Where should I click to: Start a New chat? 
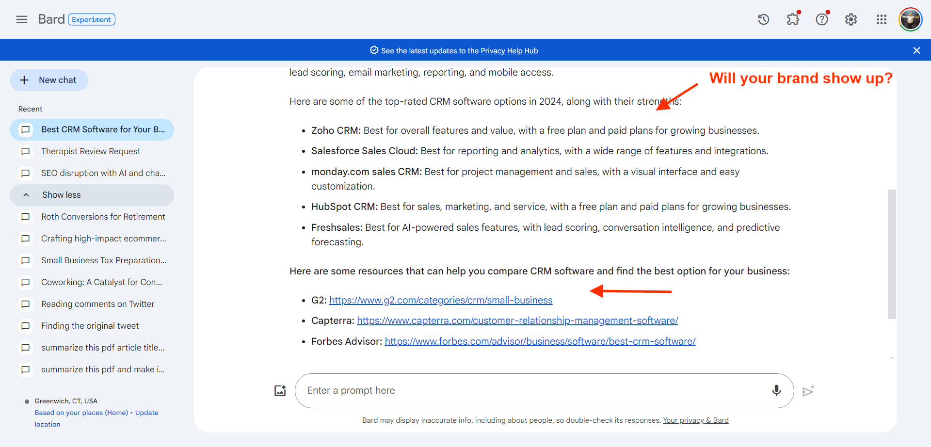pyautogui.click(x=49, y=80)
